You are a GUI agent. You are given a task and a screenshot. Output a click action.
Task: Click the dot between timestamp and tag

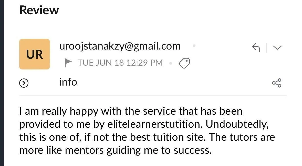point(171,63)
